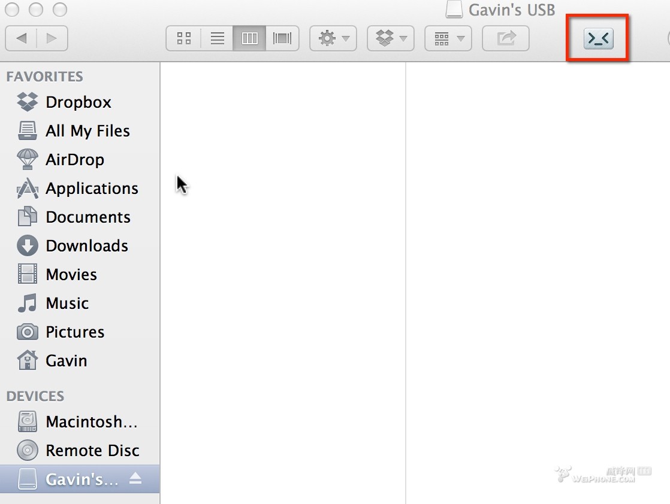Open the Movies folder
This screenshot has width=670, height=504.
point(80,274)
